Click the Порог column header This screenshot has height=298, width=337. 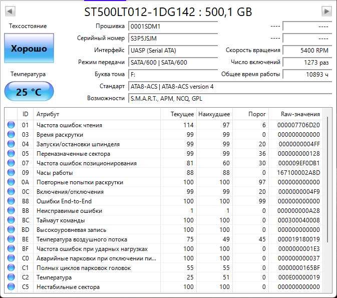tap(250, 114)
